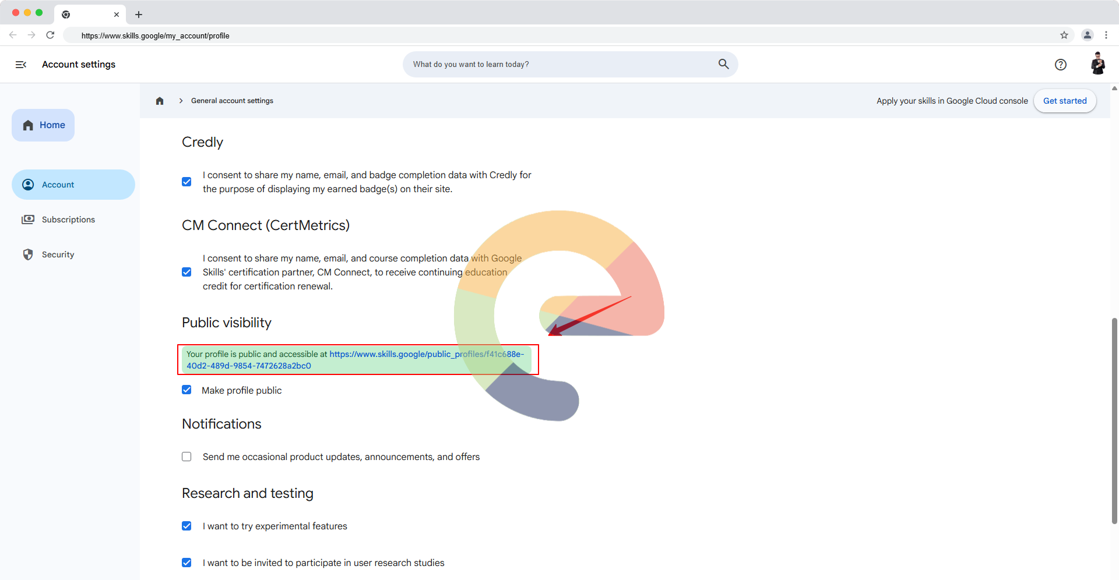
Task: Close the current browser tab
Action: (117, 15)
